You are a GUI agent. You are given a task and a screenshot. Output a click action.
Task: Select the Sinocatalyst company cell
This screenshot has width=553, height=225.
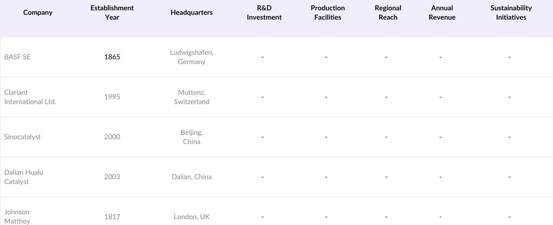[22, 137]
